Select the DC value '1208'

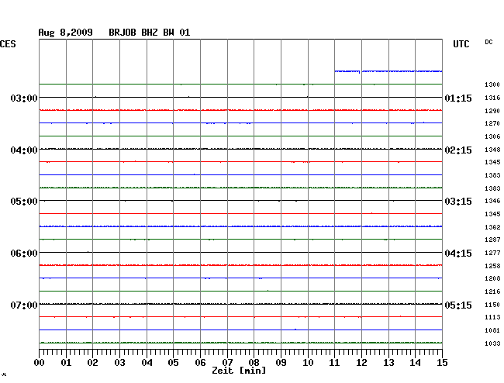click(x=492, y=278)
